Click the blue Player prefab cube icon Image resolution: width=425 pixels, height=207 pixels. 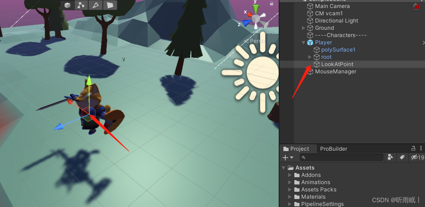[310, 42]
